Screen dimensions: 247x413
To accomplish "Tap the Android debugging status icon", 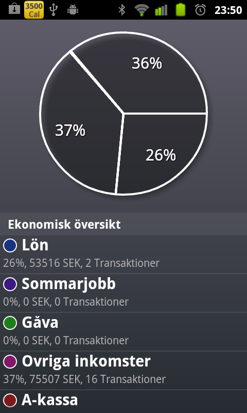I will [x=73, y=10].
